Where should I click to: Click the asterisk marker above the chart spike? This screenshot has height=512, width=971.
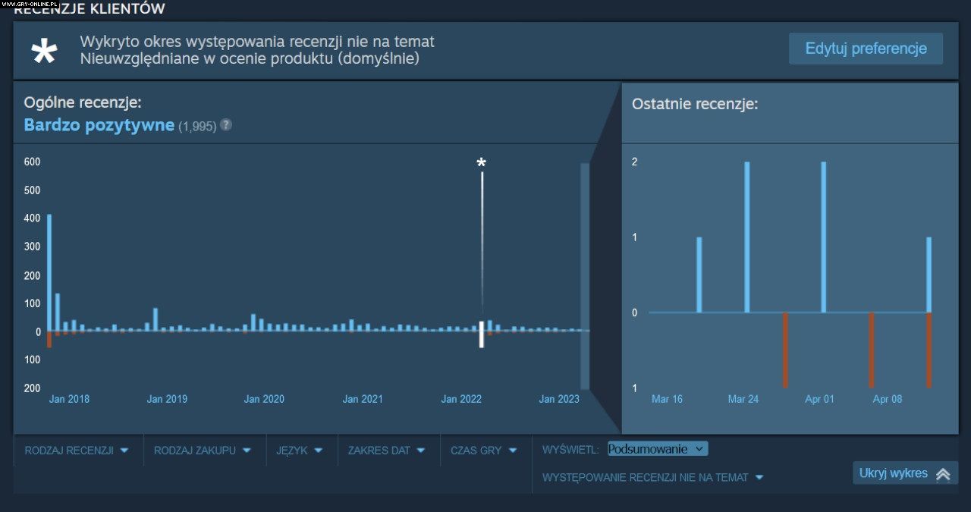pos(481,163)
